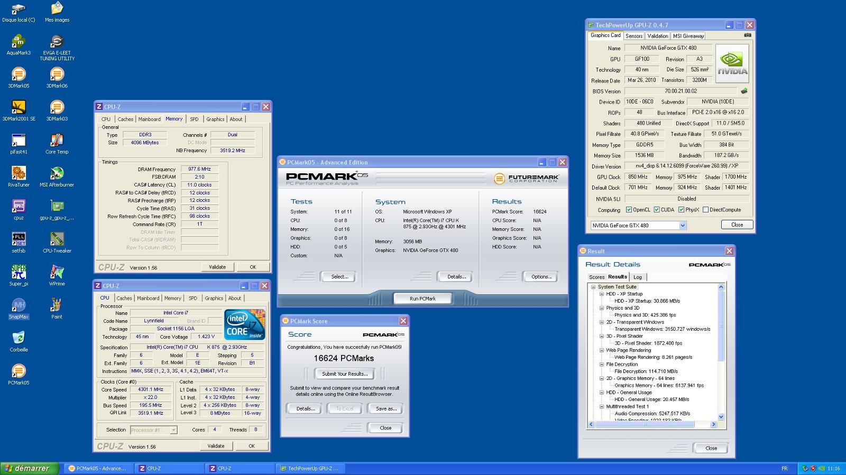The image size is (846, 475).
Task: Switch to Validation tab in GPU-Z
Action: pyautogui.click(x=658, y=36)
